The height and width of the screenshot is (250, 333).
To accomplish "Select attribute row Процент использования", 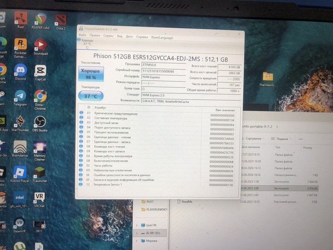I will tap(157, 132).
